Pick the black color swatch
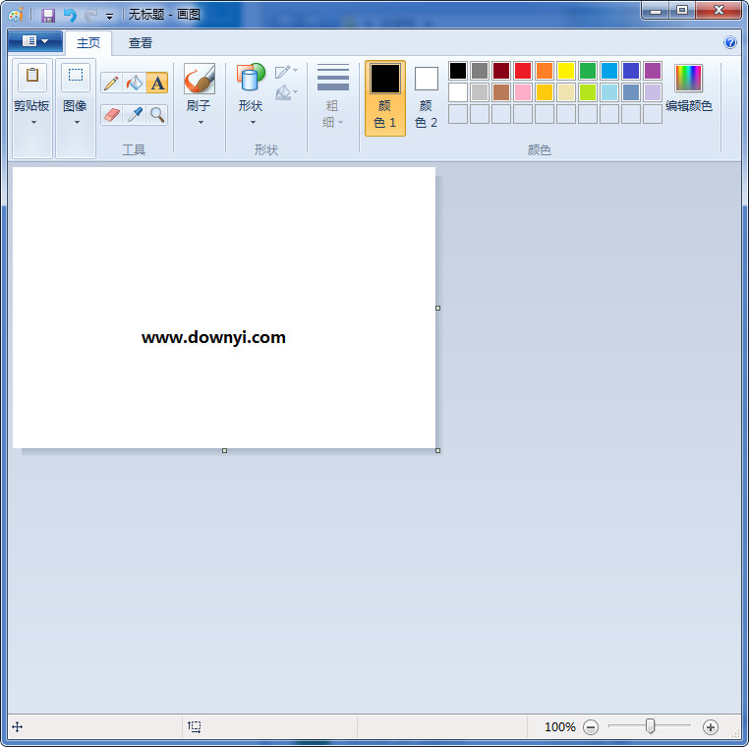 (458, 71)
